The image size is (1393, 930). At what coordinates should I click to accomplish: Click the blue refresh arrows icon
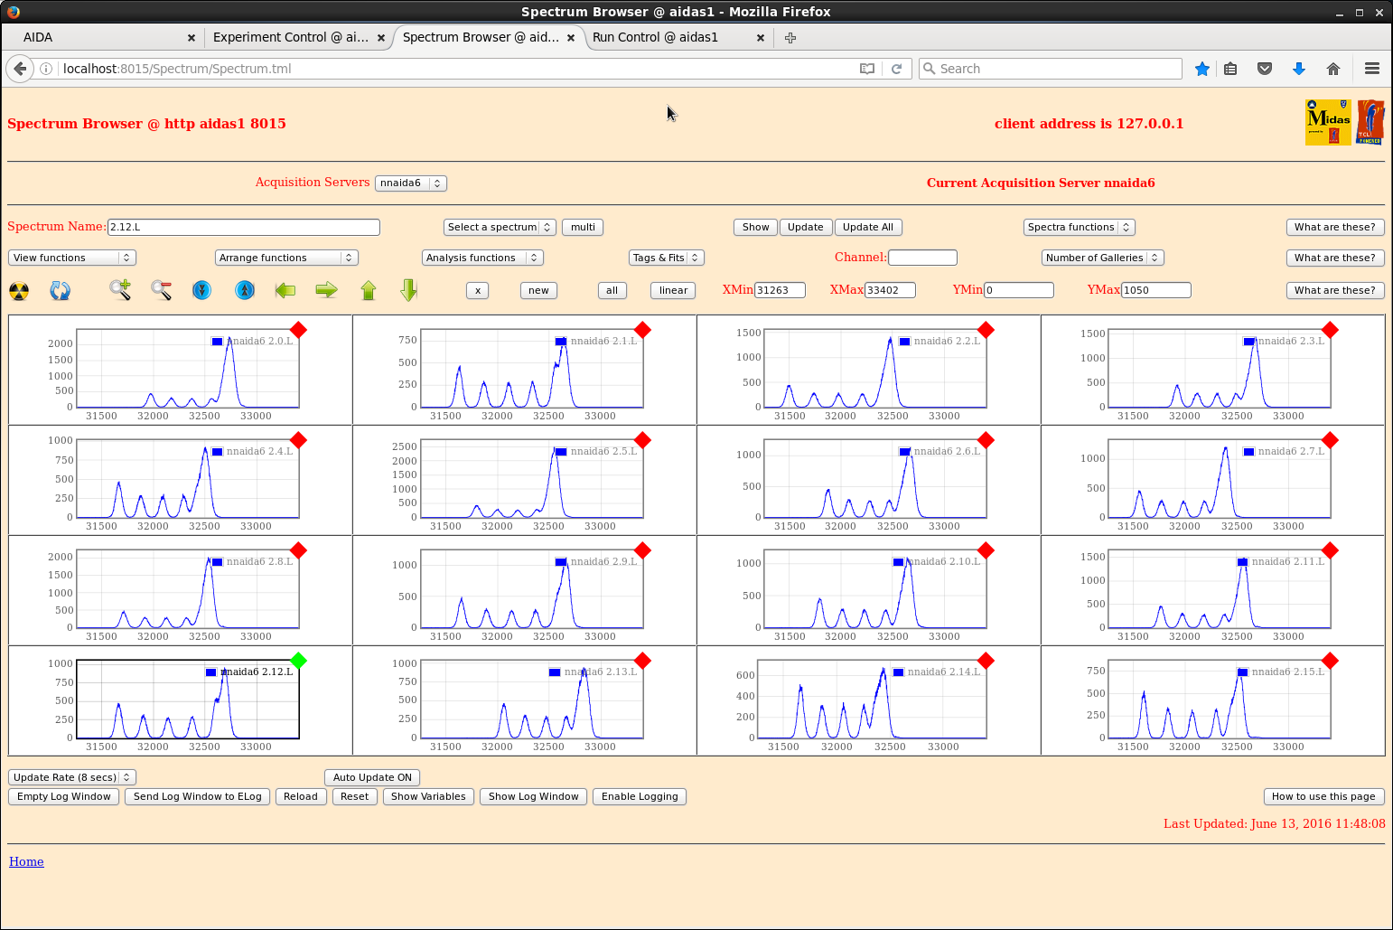[61, 291]
